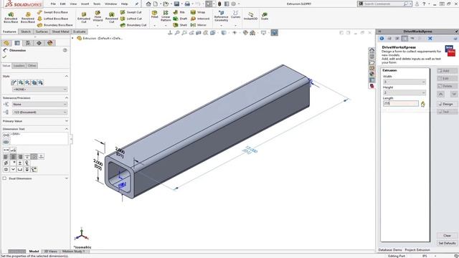Open the FeatureManager design tree tab
The image size is (459, 258).
coord(6,43)
